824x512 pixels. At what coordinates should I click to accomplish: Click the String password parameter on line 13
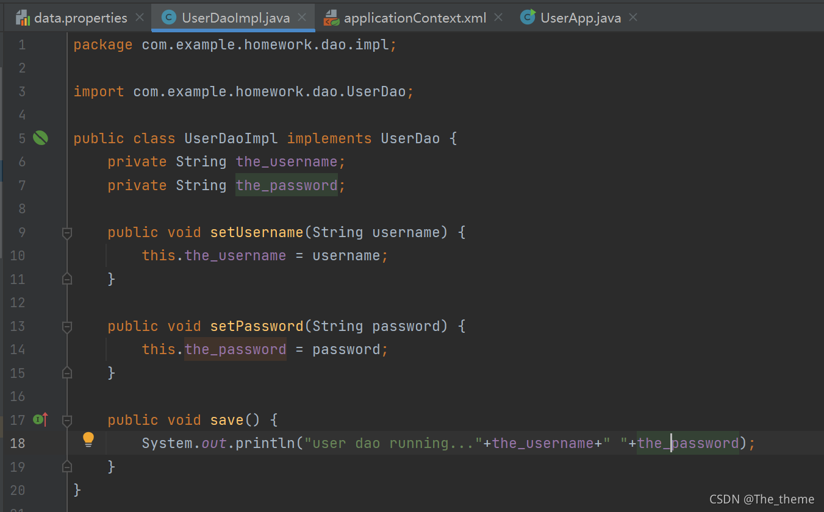(x=376, y=326)
